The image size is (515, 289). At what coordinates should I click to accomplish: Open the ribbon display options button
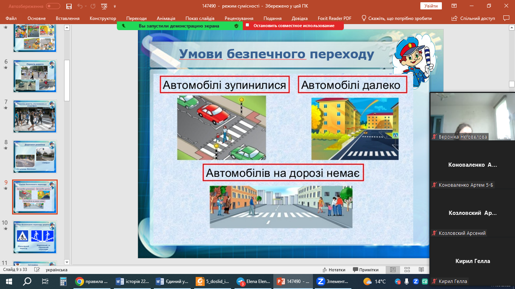click(x=454, y=6)
